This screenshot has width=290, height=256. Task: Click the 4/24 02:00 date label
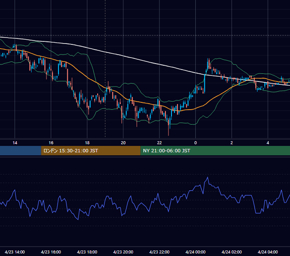[232, 252]
